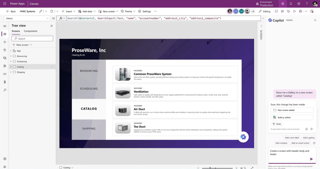Open the more commands ellipsis
The height and width of the screenshot is (169, 320).
pos(155,12)
